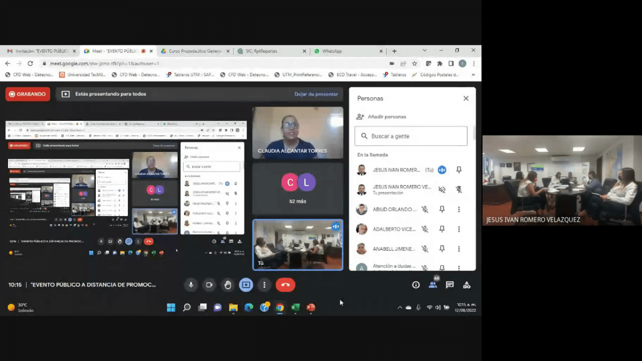Open more options in call controls
The width and height of the screenshot is (642, 361).
click(264, 285)
